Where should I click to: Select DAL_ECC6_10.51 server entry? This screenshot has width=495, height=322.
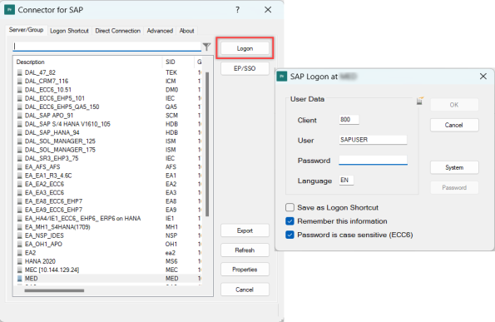pyautogui.click(x=109, y=90)
